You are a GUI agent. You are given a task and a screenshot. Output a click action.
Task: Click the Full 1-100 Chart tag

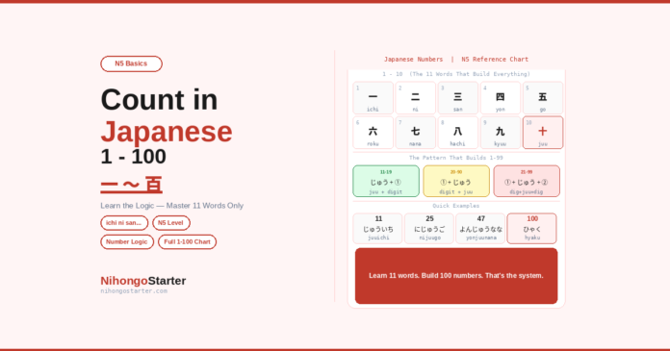coord(187,241)
